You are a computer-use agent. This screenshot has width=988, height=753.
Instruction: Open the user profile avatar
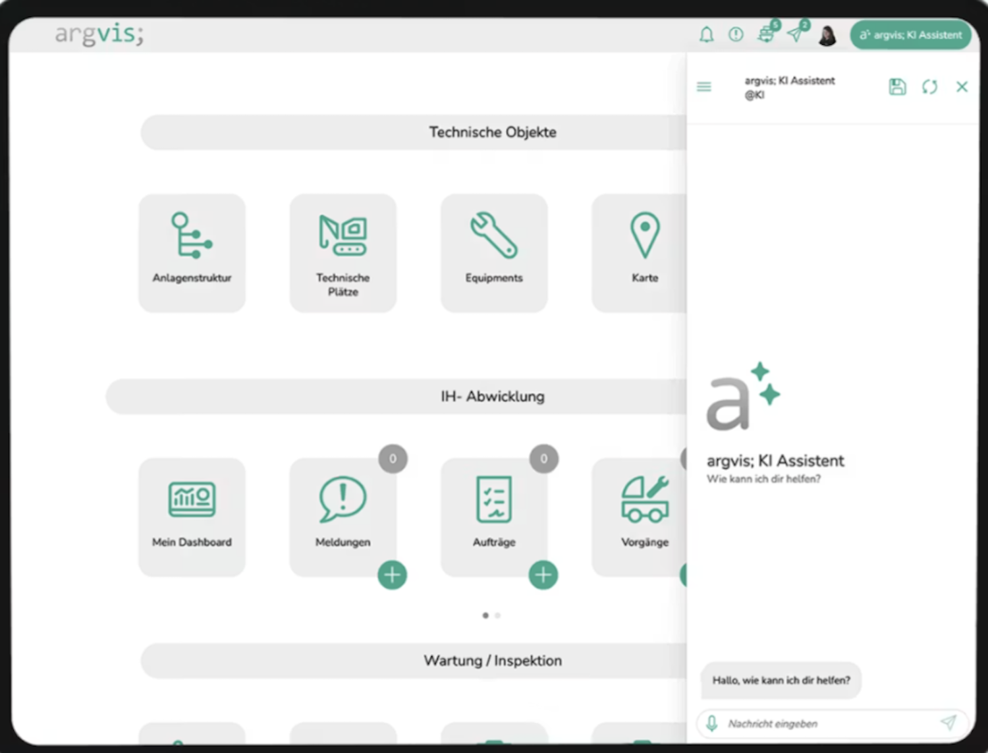point(827,35)
